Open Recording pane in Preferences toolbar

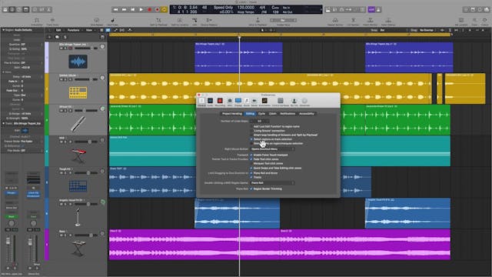click(220, 102)
